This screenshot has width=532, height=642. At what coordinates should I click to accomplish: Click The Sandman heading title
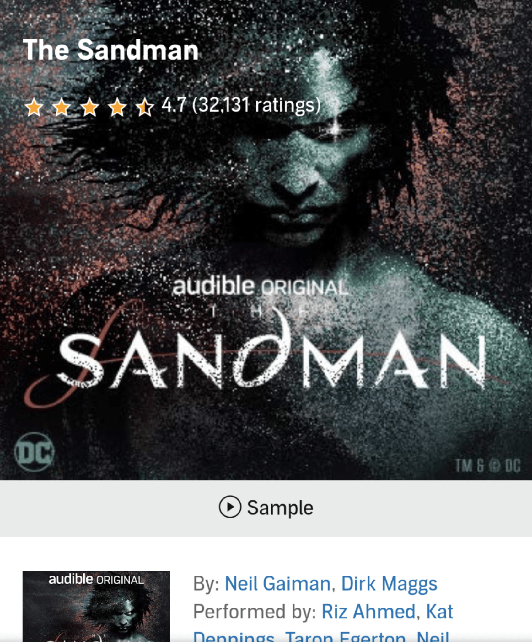click(111, 50)
